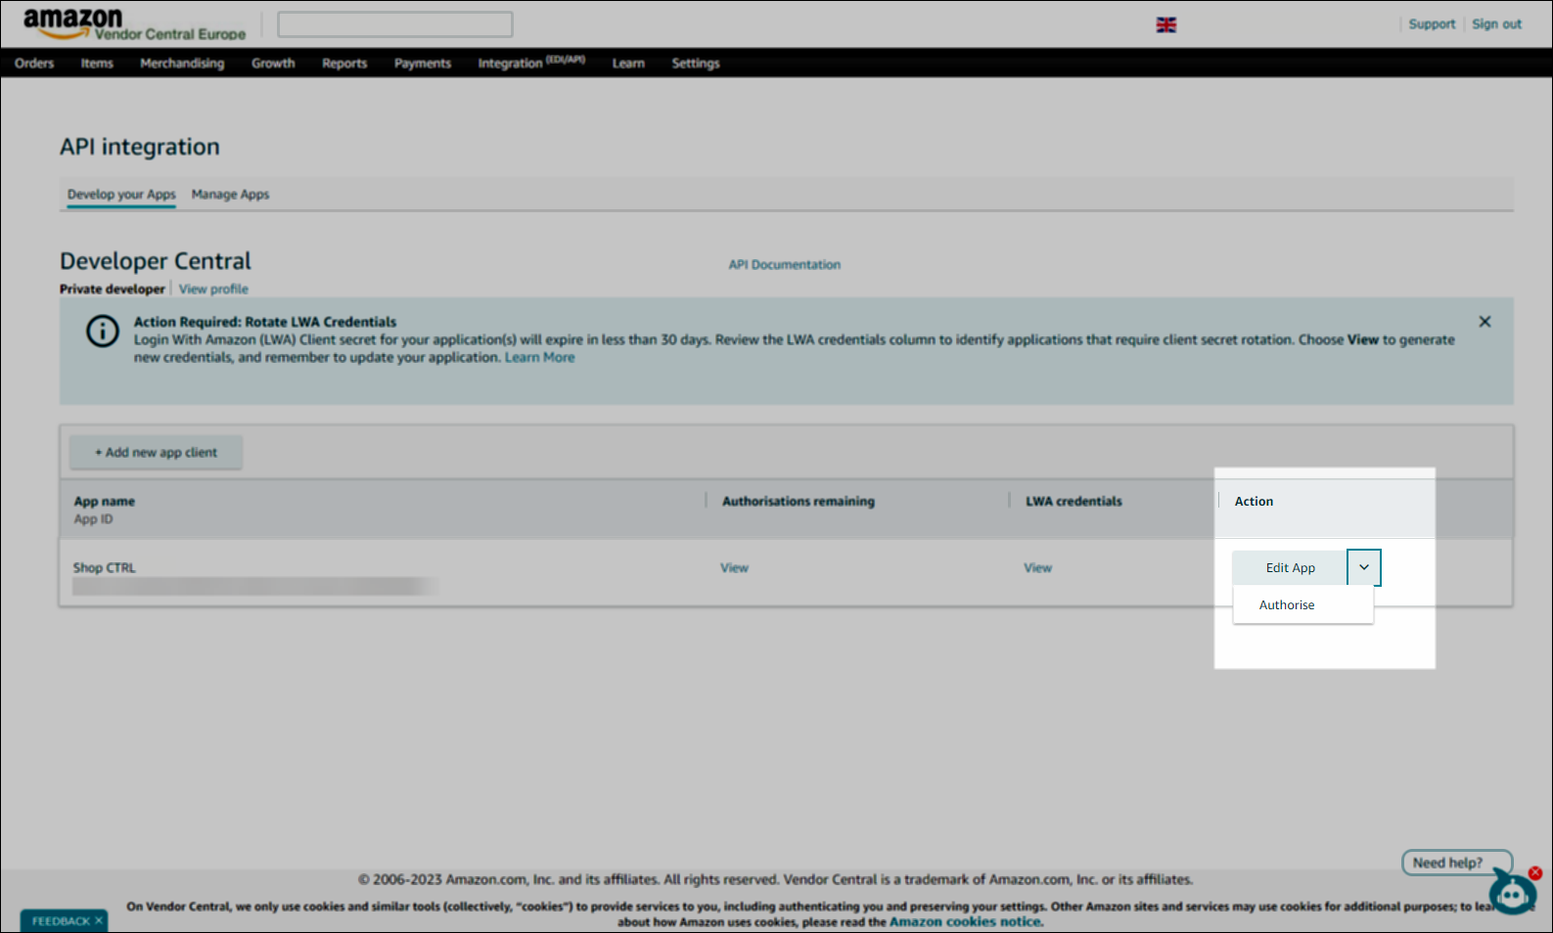This screenshot has height=933, width=1553.
Task: Click the Action column header
Action: click(1254, 501)
